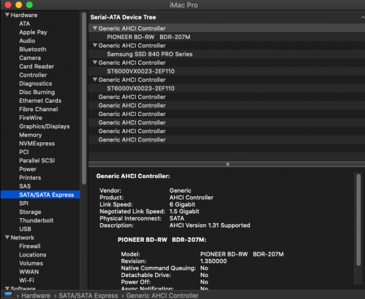The height and width of the screenshot is (299, 365).
Task: Click computer icon in path bar
Action: pyautogui.click(x=8, y=295)
